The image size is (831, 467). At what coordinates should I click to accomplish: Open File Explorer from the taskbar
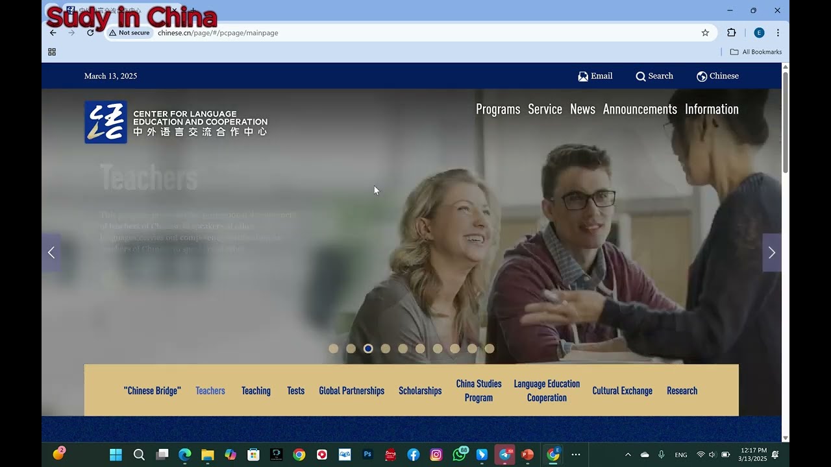click(x=208, y=455)
